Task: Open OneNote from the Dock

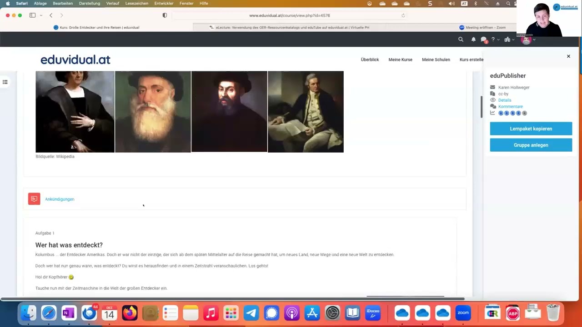Action: click(x=69, y=313)
